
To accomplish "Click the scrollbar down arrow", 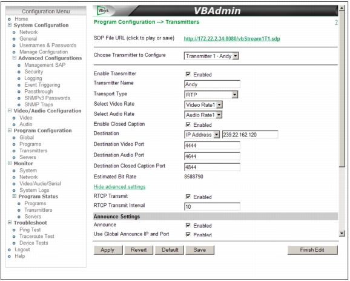I will [x=342, y=234].
